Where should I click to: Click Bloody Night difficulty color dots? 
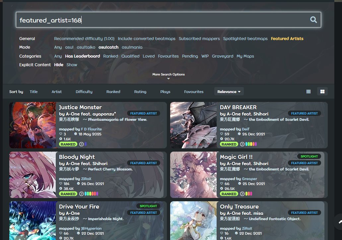click(91, 194)
